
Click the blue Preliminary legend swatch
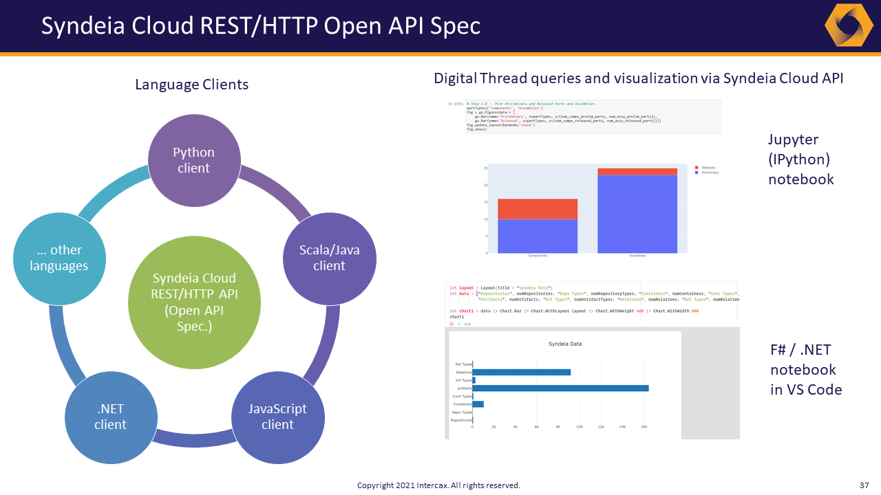point(697,172)
